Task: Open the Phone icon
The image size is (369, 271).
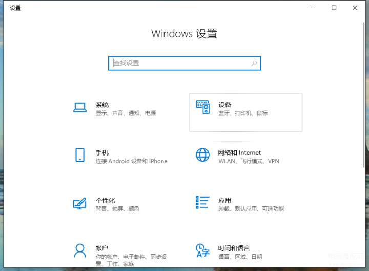Action: (80, 155)
